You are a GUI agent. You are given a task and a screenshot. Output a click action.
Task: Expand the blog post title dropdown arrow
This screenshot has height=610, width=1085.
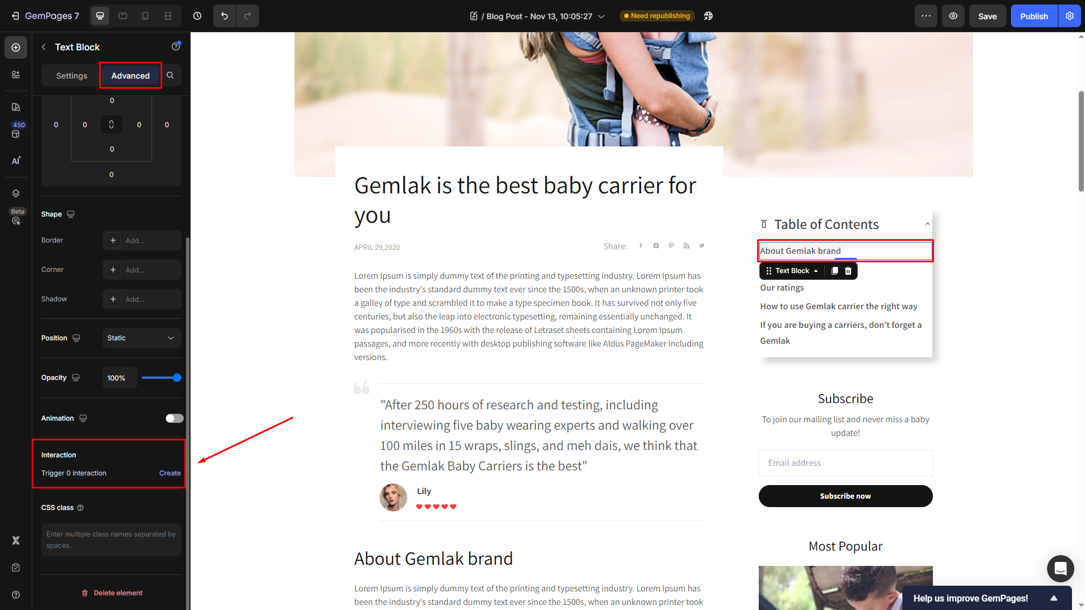pos(602,16)
